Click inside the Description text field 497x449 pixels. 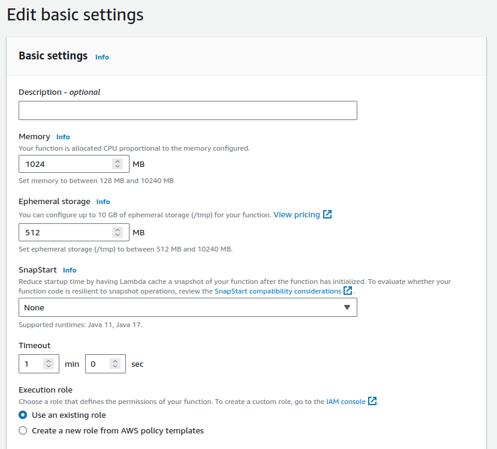click(187, 110)
